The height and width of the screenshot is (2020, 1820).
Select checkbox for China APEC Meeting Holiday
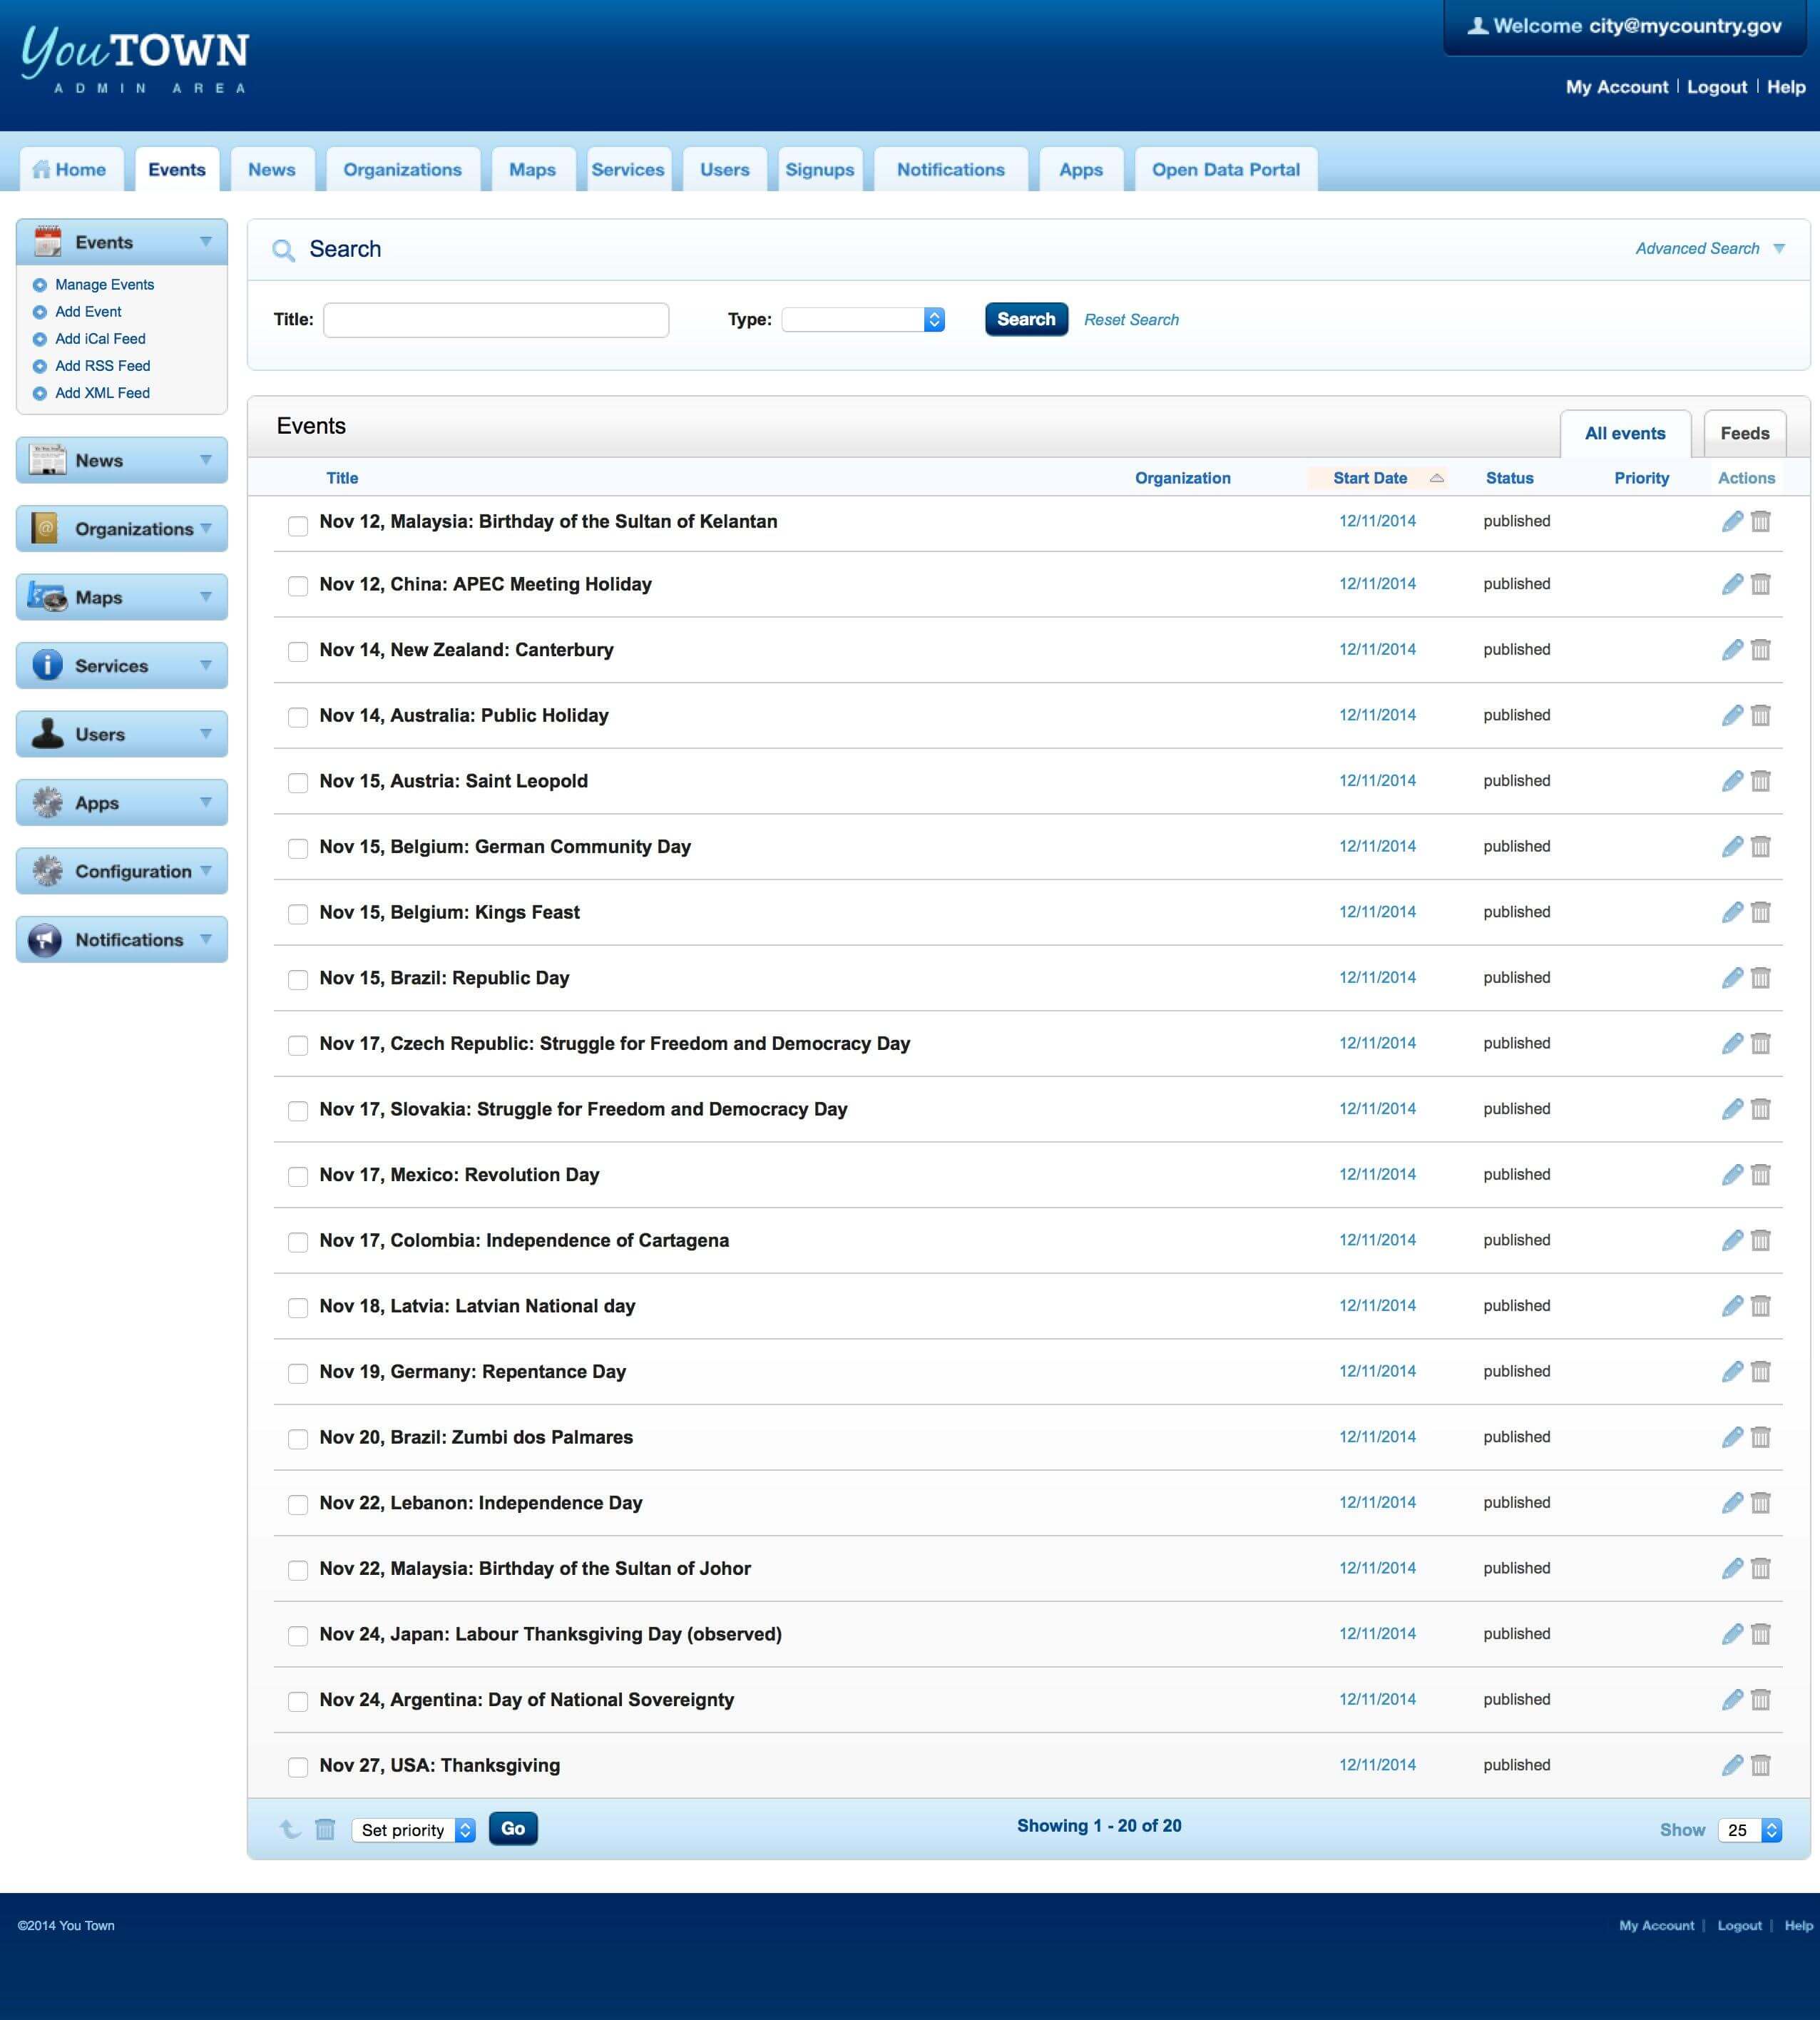pyautogui.click(x=298, y=586)
